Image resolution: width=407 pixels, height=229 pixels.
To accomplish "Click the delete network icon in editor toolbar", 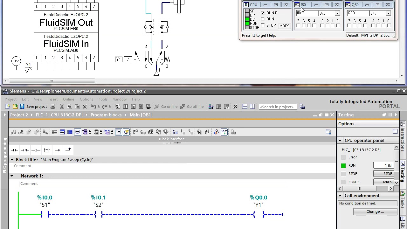I will pos(21,132).
